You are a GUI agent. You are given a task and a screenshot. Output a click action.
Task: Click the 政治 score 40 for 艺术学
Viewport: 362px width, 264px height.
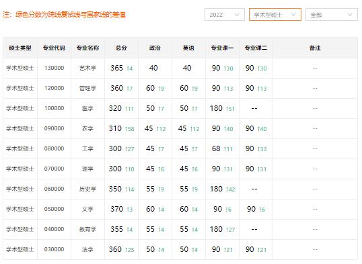coord(153,68)
